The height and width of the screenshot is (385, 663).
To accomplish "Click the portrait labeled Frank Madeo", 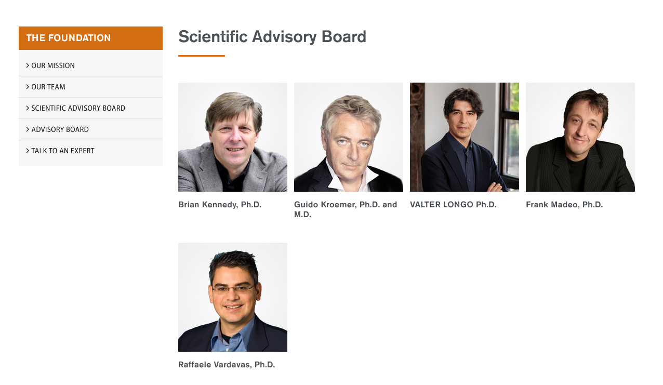I will [x=580, y=137].
